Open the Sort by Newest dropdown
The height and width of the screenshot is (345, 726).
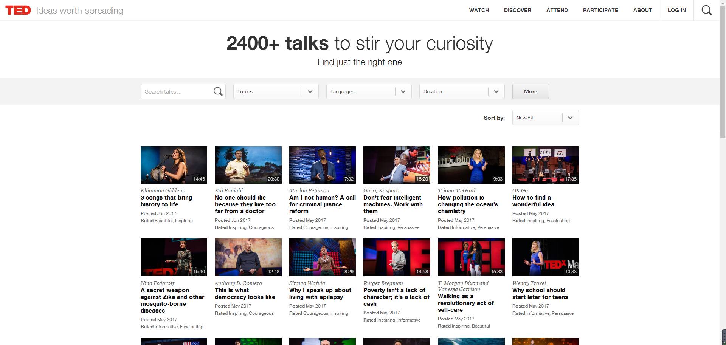pyautogui.click(x=545, y=118)
